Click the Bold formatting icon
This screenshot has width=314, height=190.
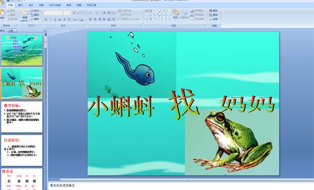[x=46, y=19]
